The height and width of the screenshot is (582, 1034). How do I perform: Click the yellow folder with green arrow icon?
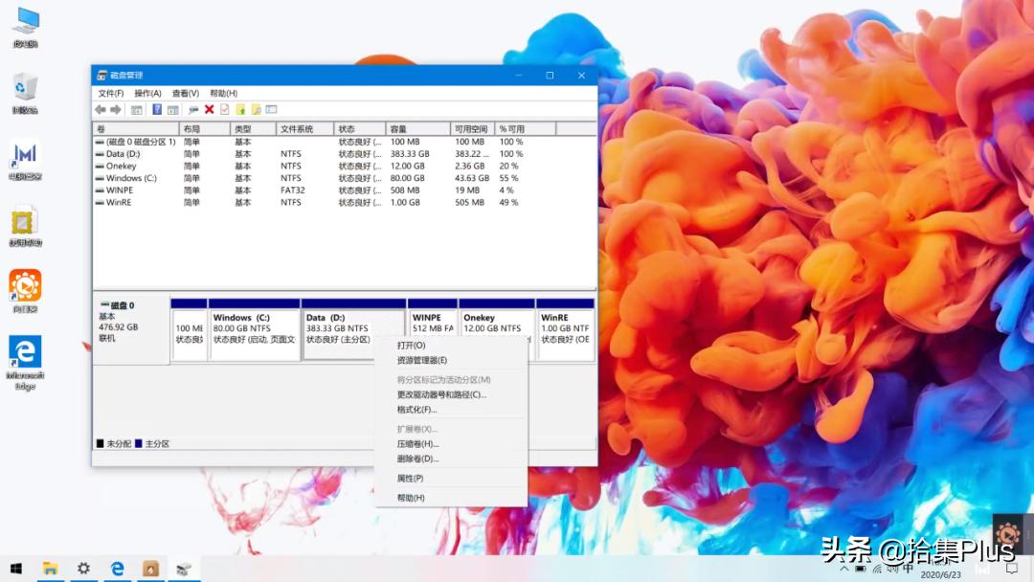(240, 109)
